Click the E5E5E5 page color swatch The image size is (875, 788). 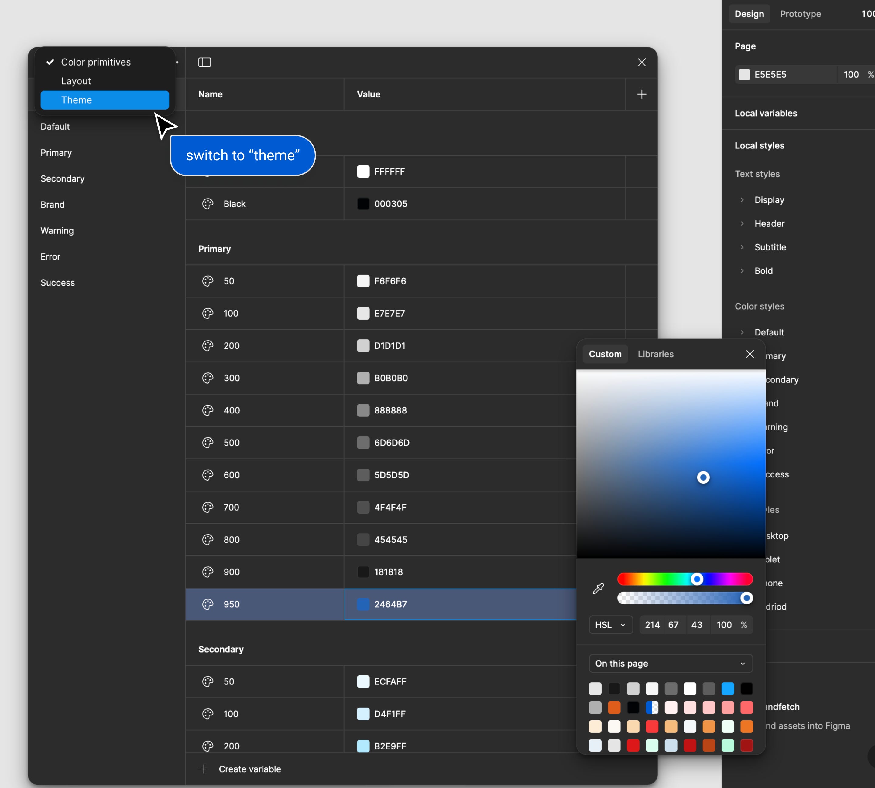tap(745, 74)
